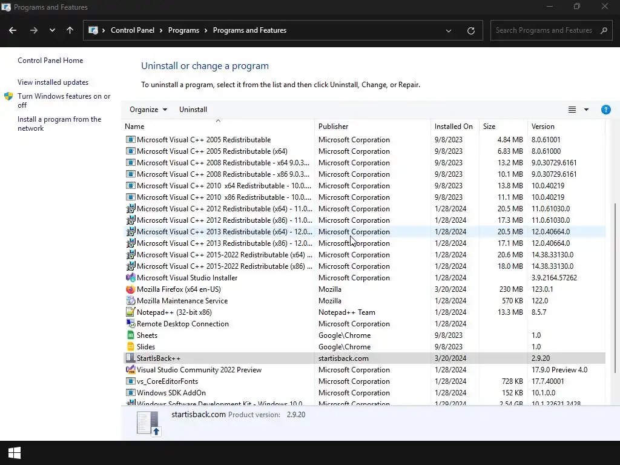Click the Control Panel breadcrumb segment
This screenshot has width=620, height=465.
point(133,30)
